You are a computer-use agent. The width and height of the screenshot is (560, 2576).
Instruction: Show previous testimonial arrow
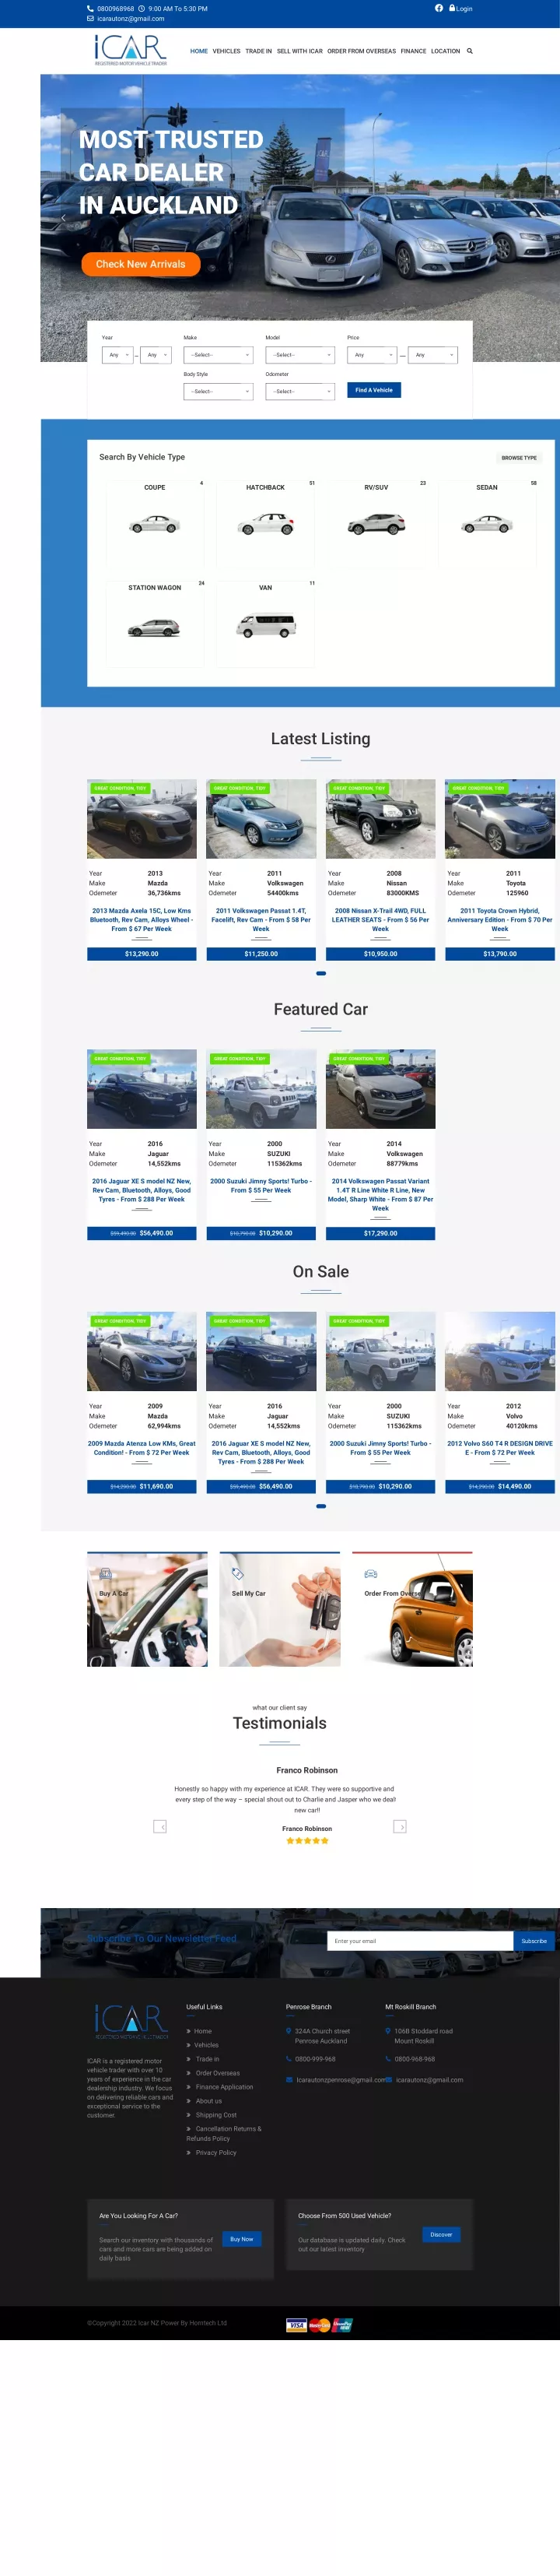click(159, 1827)
